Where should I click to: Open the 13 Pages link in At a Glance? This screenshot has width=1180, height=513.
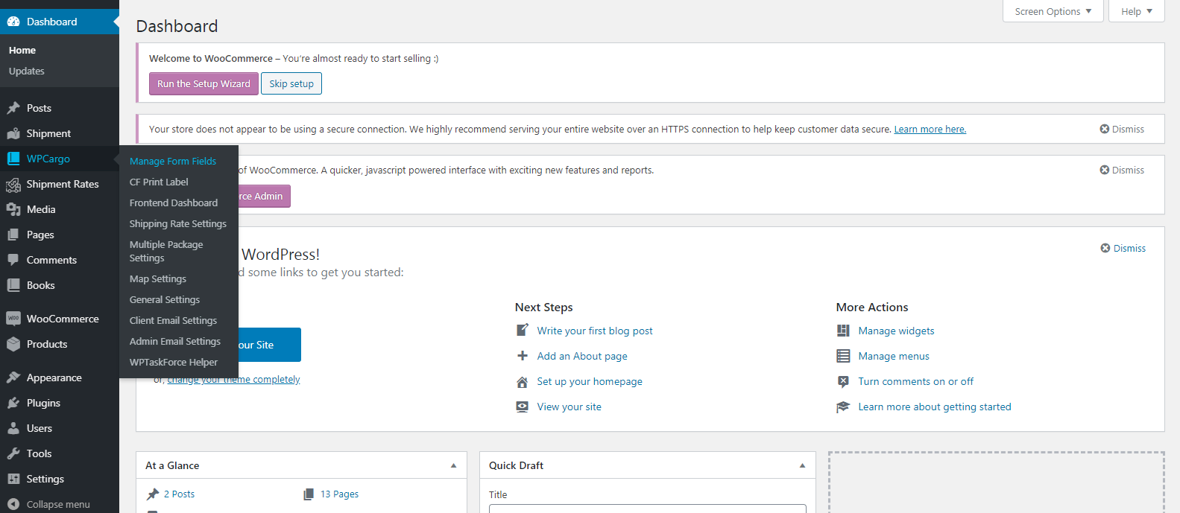339,494
